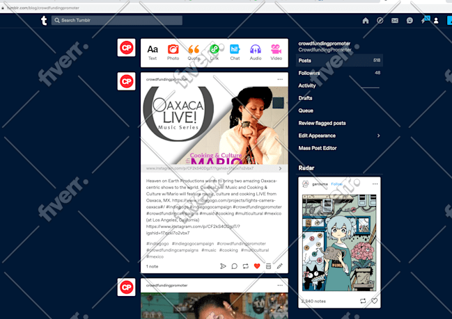This screenshot has height=319, width=452.
Task: Like the Radar post with the heart
Action: (374, 301)
